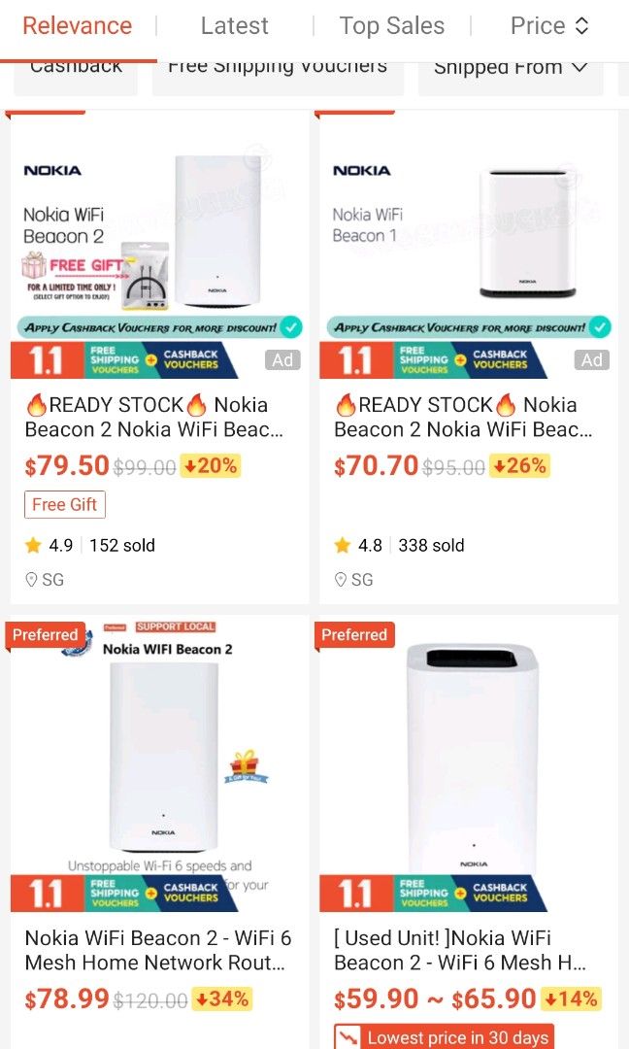Toggle the Price sort order arrows

581,26
